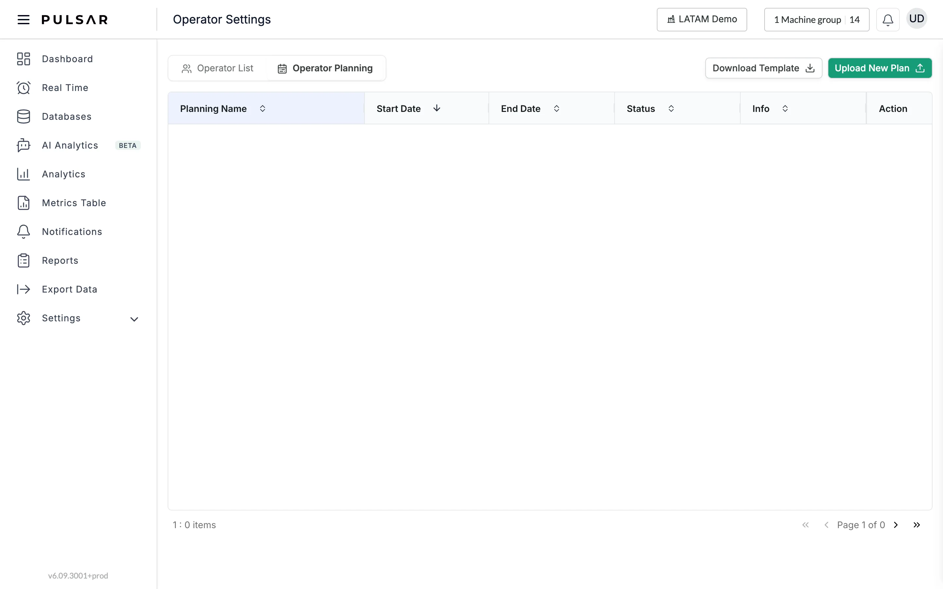Click the Dashboard grid icon
Viewport: 943px width, 589px height.
tap(23, 59)
